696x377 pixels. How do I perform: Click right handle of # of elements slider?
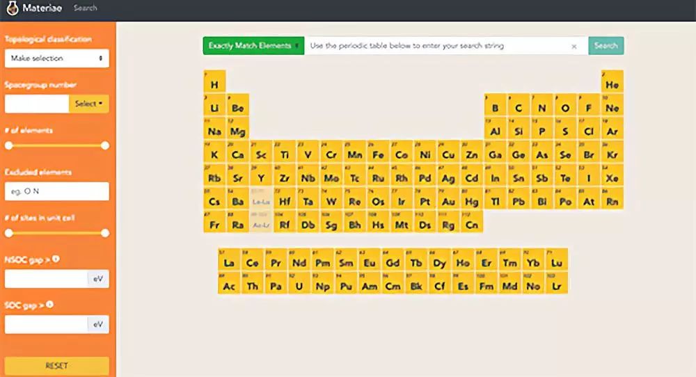[105, 145]
